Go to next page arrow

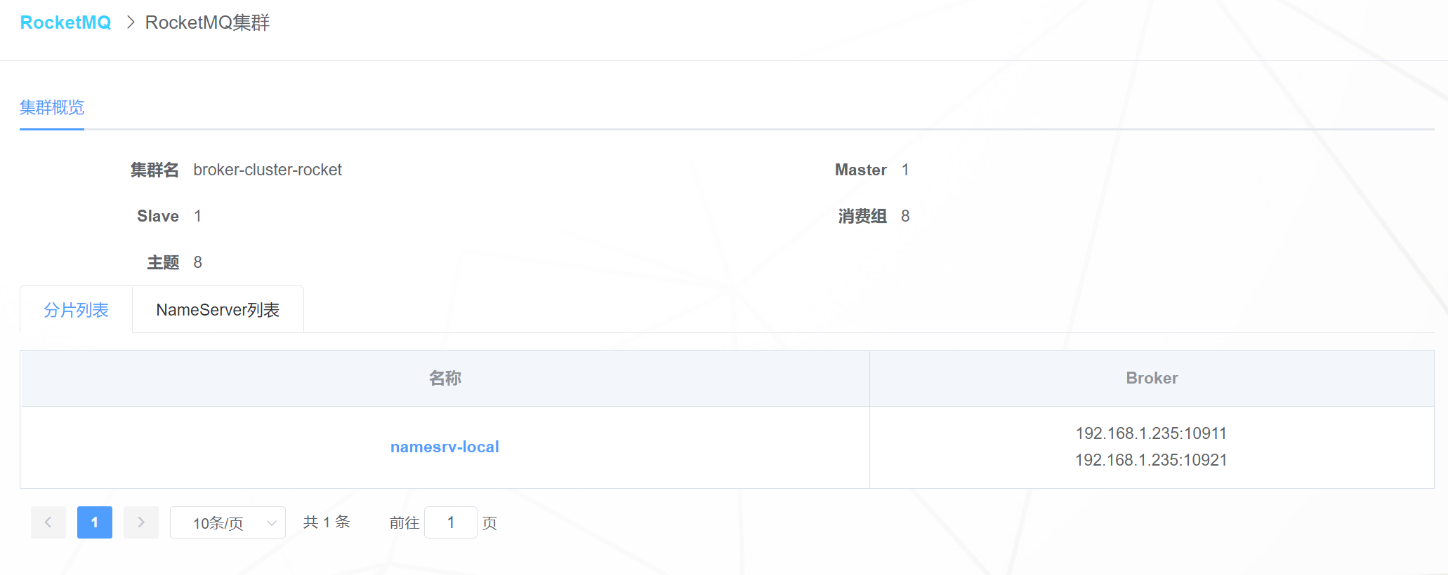click(x=141, y=522)
